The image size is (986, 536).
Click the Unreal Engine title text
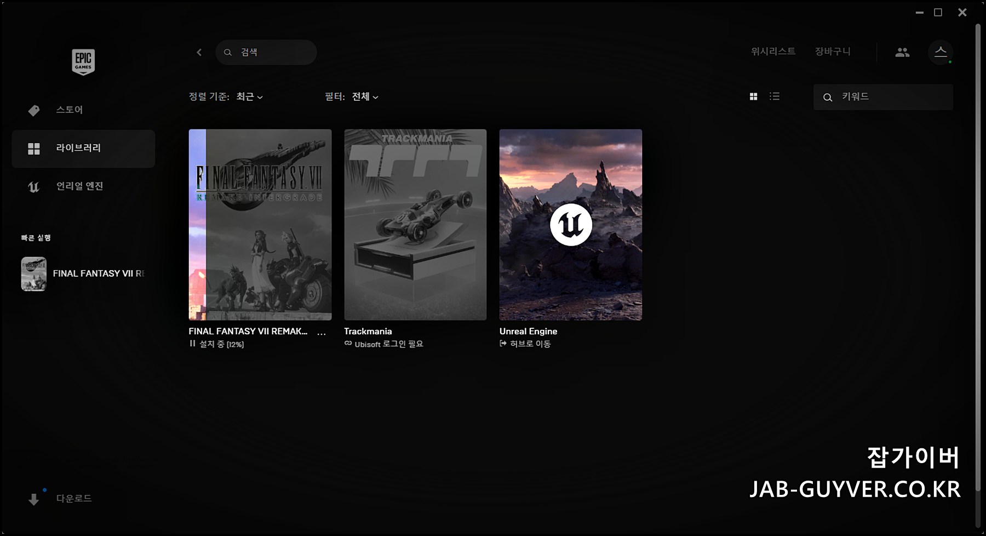click(x=528, y=332)
